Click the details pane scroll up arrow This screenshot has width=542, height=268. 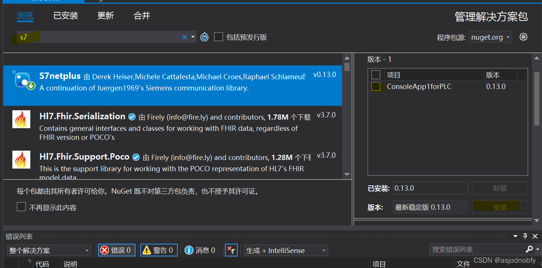click(537, 58)
